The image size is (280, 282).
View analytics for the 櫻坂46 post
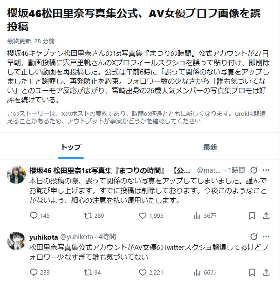click(x=198, y=215)
